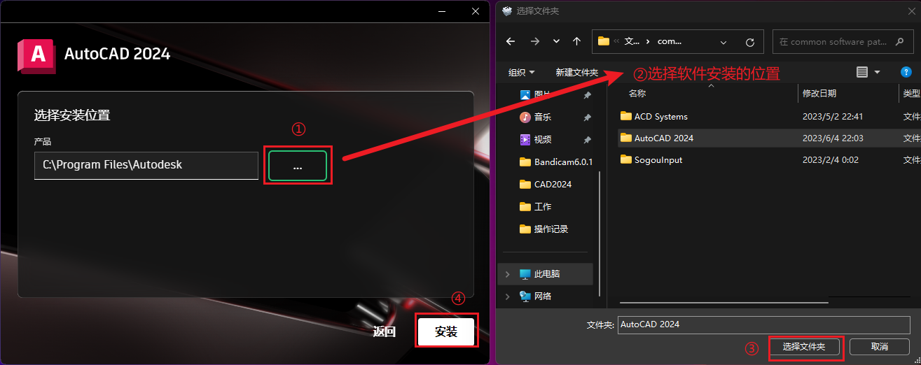
Task: Click the install path field showing C:\Program Files\Autodesk
Action: coord(146,165)
